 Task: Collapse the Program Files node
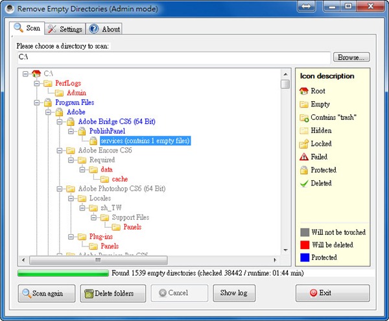pyautogui.click(x=37, y=102)
